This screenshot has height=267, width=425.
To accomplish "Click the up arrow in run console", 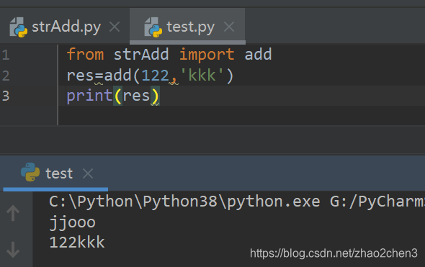I will pos(13,213).
